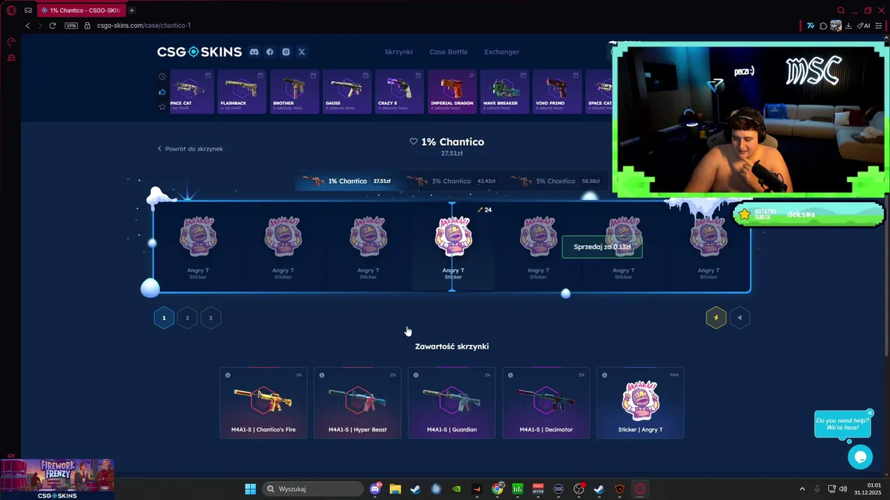Go back with browser back arrow

(28, 26)
